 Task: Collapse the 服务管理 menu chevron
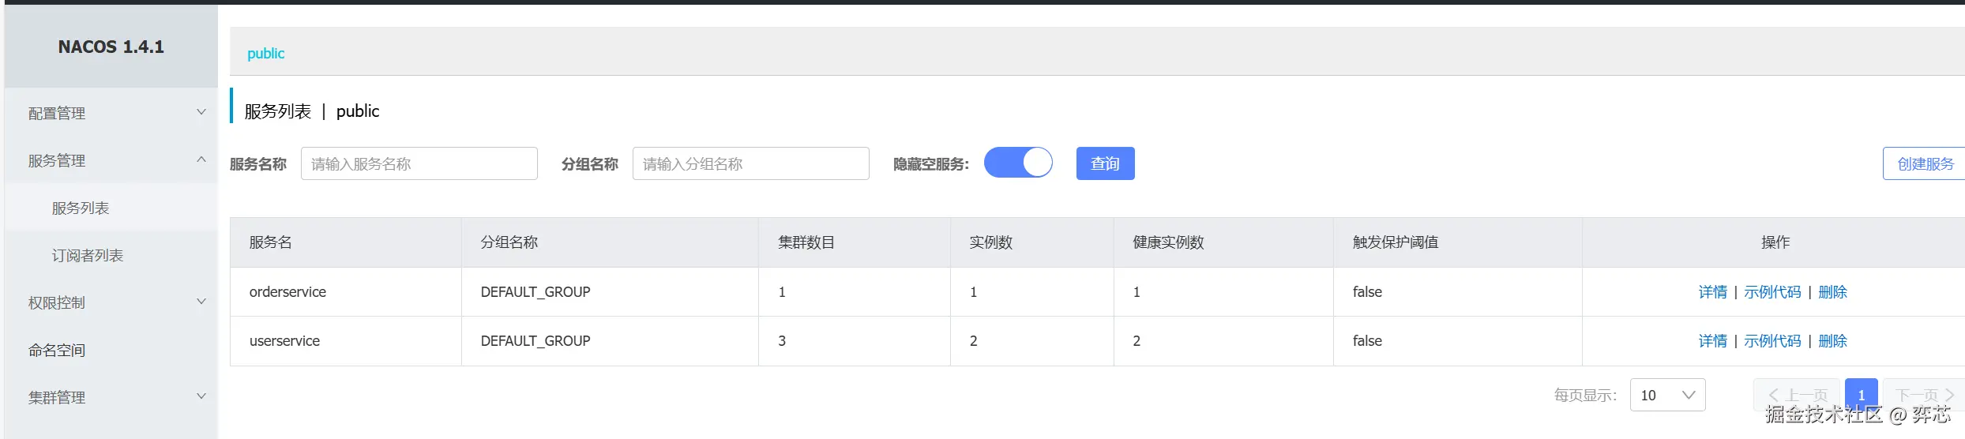tap(201, 159)
